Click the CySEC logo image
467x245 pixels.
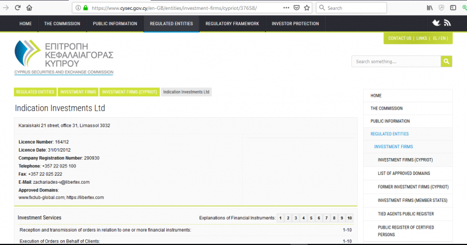pos(64,57)
